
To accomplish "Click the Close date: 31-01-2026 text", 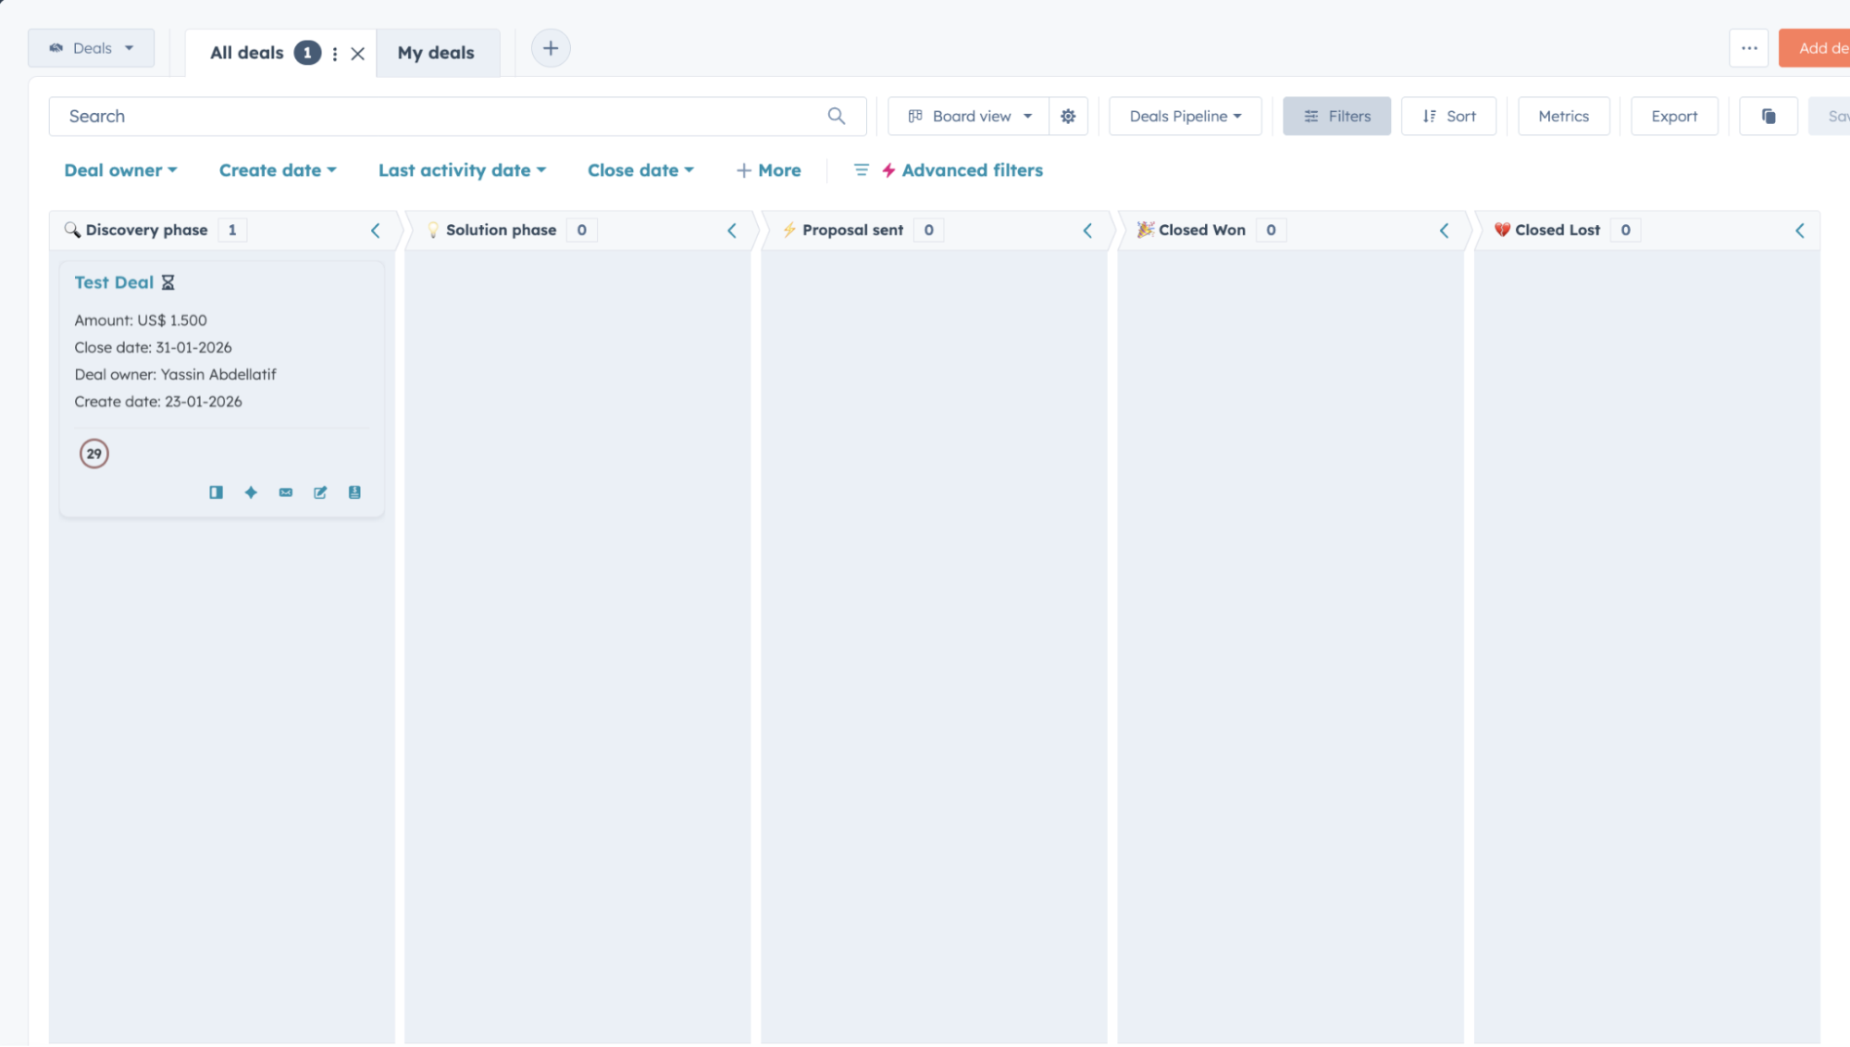I will pyautogui.click(x=153, y=347).
